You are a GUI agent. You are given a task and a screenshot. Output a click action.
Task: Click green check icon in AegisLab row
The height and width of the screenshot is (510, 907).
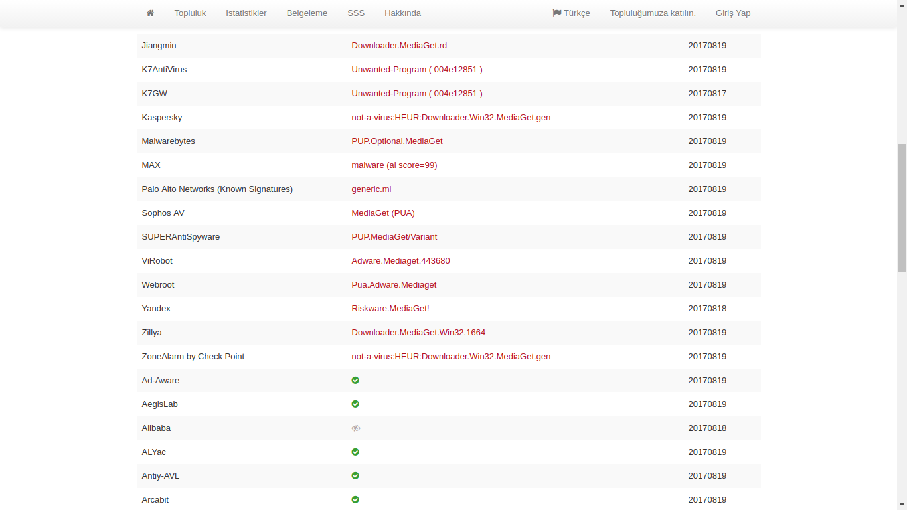pyautogui.click(x=355, y=404)
